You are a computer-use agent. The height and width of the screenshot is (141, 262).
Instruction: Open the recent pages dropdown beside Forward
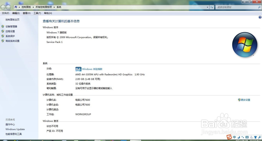(x=12, y=7)
